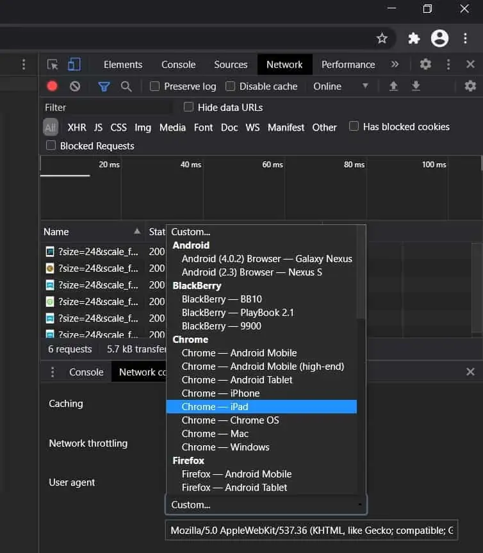
Task: Bookmark this page with the star icon
Action: tap(382, 38)
